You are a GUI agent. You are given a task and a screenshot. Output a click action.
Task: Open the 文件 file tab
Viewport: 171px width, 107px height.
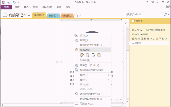tap(6, 7)
